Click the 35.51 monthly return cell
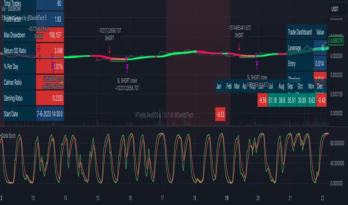 click(291, 100)
